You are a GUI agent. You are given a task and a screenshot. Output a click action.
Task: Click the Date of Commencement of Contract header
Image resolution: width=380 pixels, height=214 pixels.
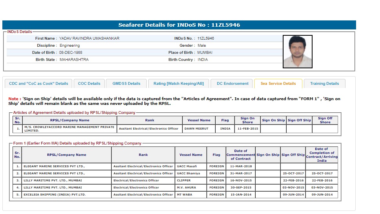pos(240,155)
